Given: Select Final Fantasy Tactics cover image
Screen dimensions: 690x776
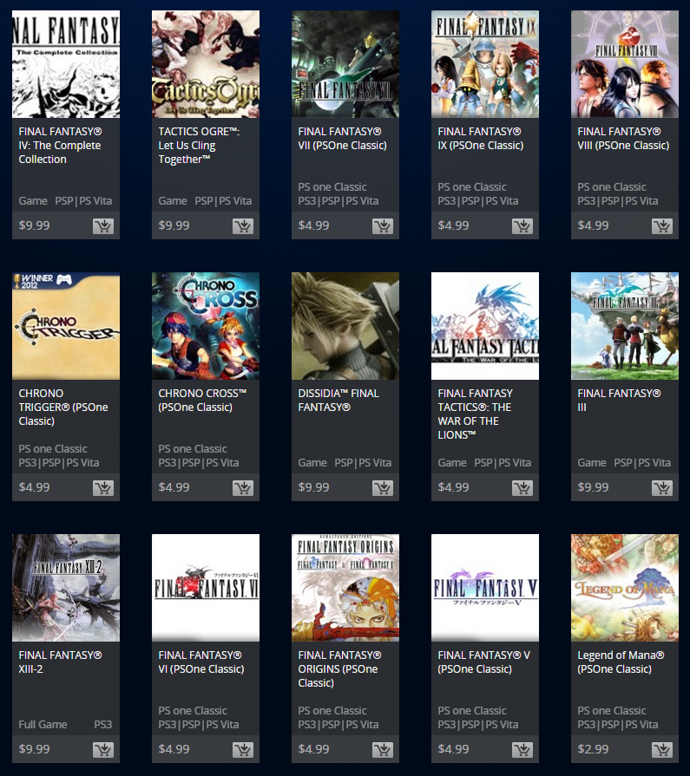Looking at the screenshot, I should click(x=484, y=326).
